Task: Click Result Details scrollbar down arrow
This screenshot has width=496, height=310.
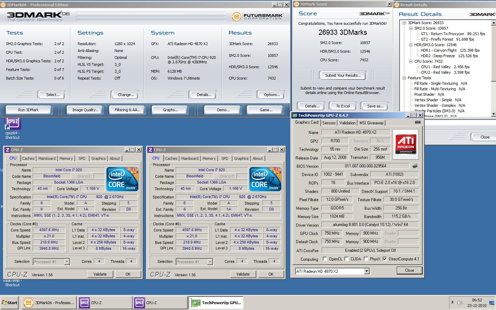Action: pyautogui.click(x=494, y=114)
